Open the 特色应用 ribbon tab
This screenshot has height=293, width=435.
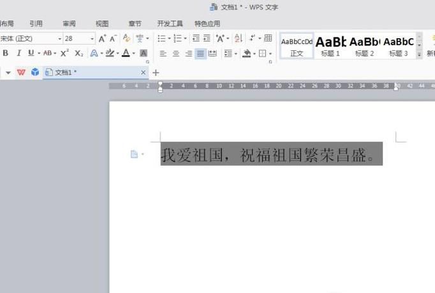[207, 24]
